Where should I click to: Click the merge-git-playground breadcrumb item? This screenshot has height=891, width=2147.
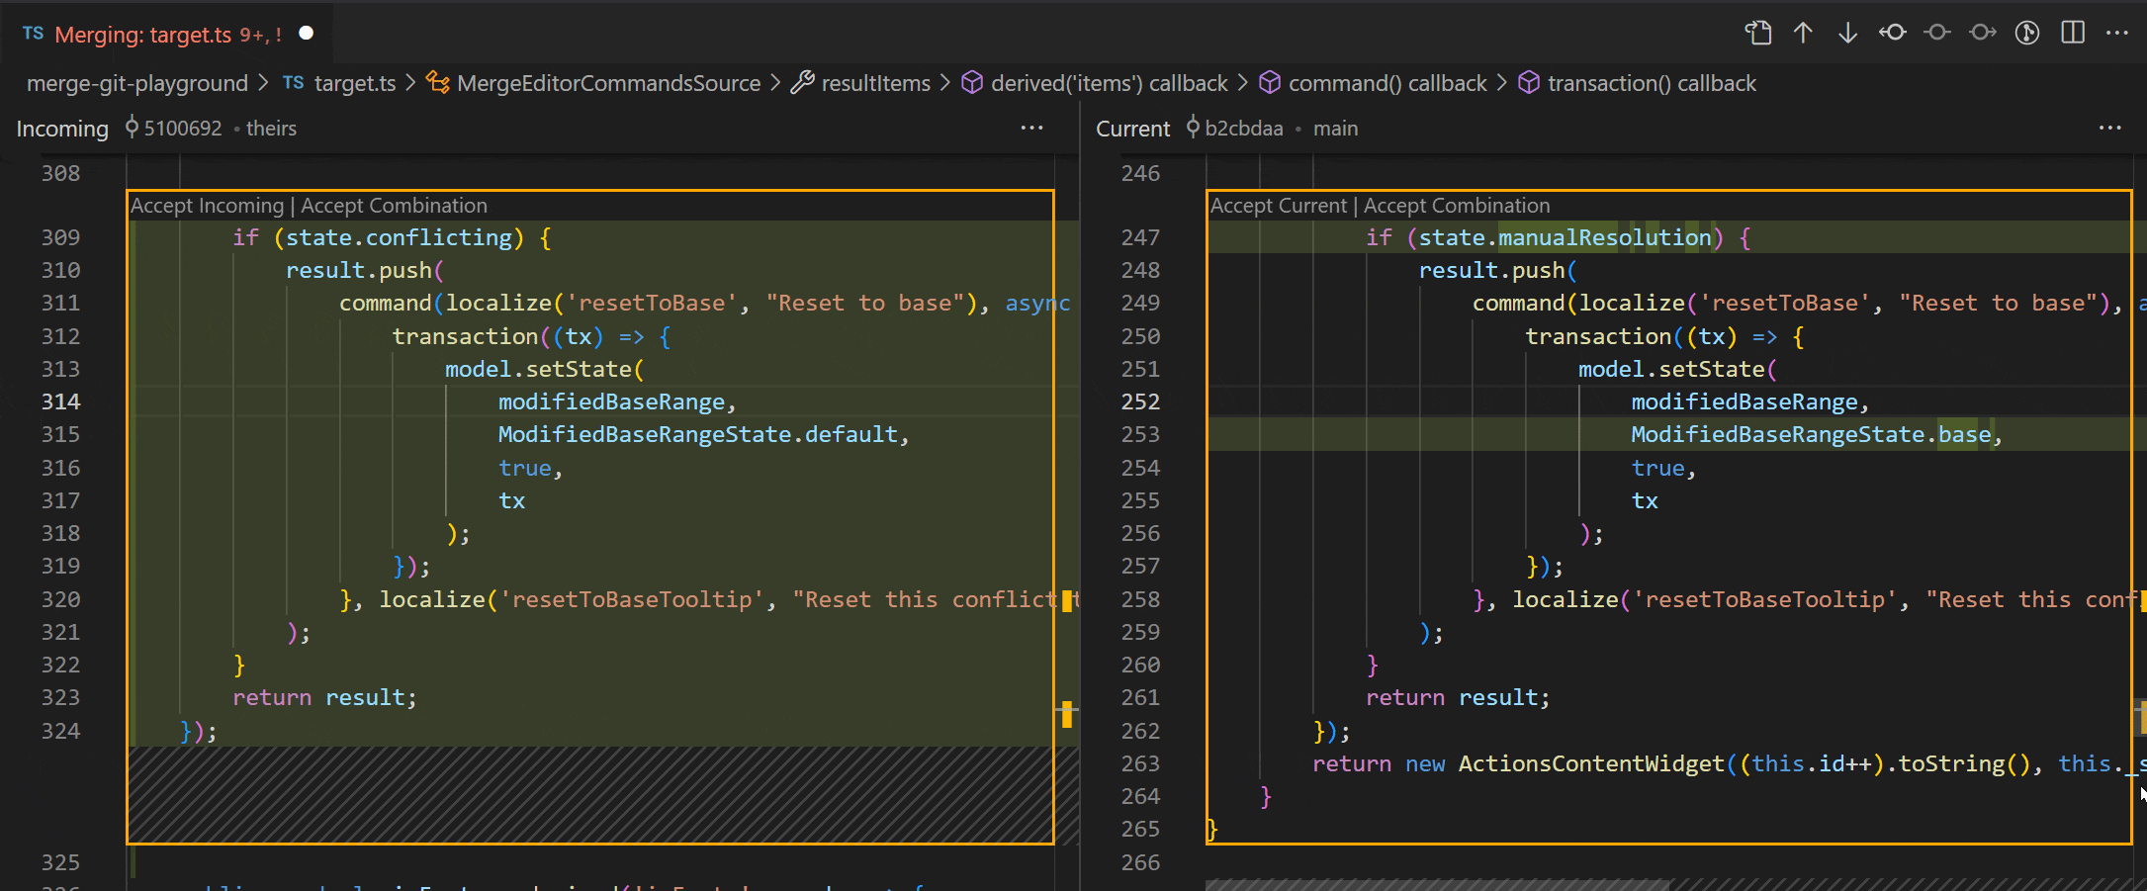point(137,83)
